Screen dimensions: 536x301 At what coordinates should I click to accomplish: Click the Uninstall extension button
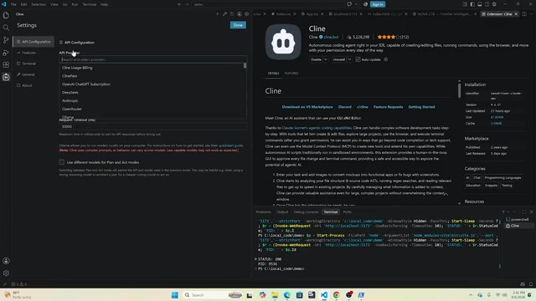click(339, 59)
